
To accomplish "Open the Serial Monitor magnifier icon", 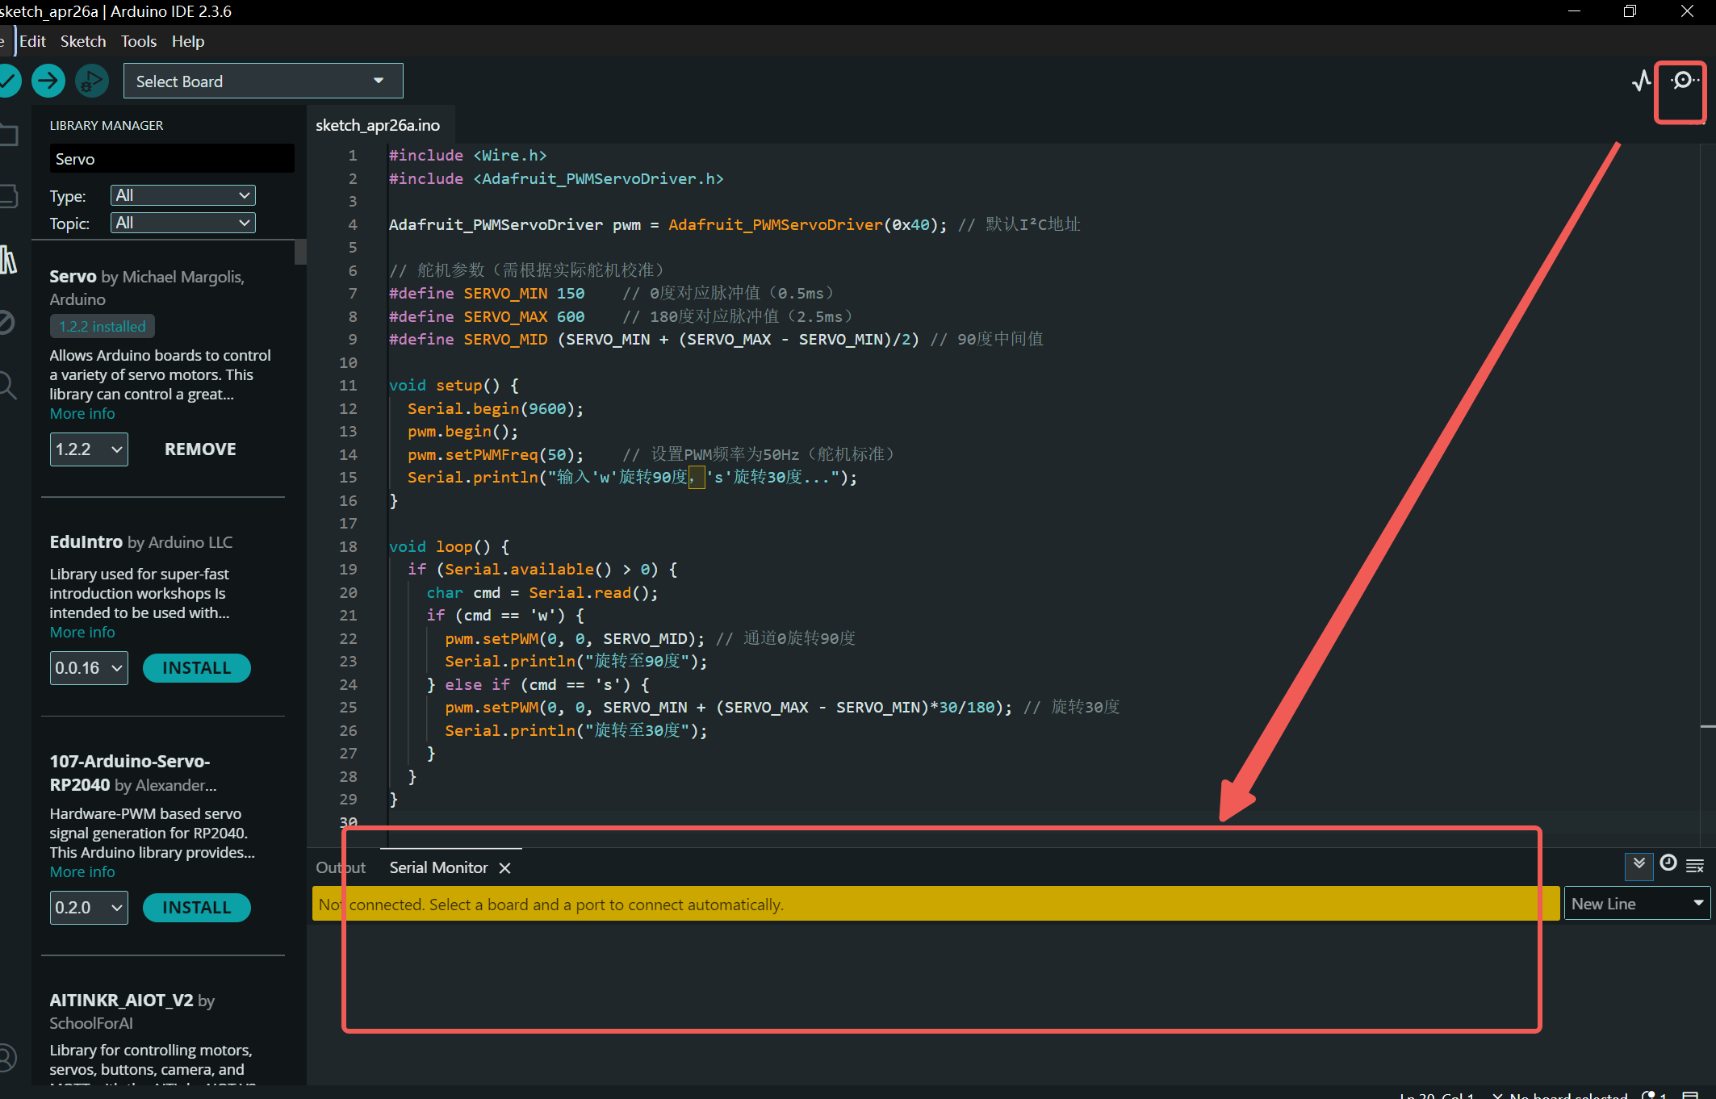I will click(x=1682, y=81).
